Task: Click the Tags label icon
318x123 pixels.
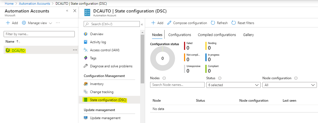Action: (86, 58)
